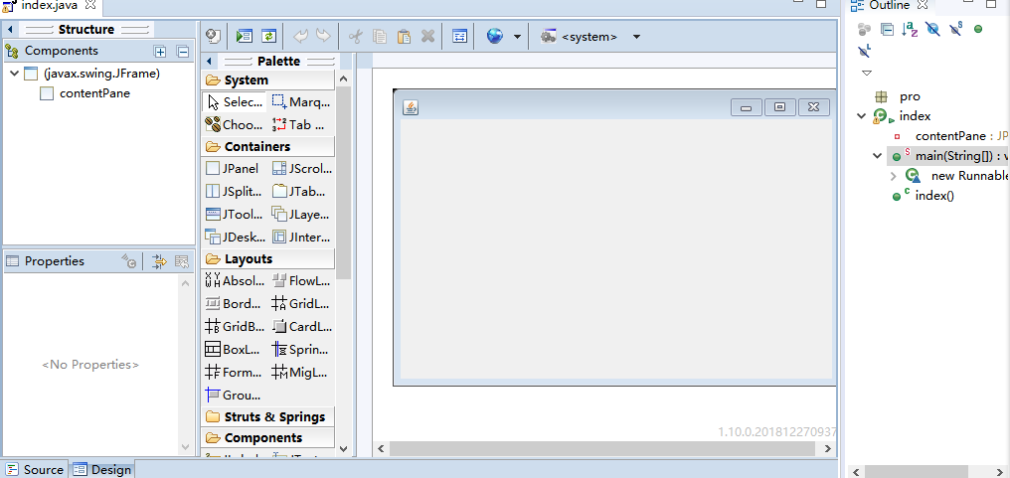1010x478 pixels.
Task: Choose BorderLayout from Layouts palette
Action: (x=235, y=303)
